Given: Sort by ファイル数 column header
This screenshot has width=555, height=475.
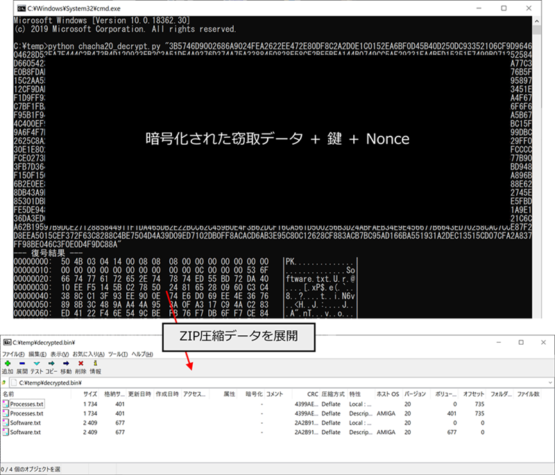Looking at the screenshot, I should pyautogui.click(x=528, y=394).
